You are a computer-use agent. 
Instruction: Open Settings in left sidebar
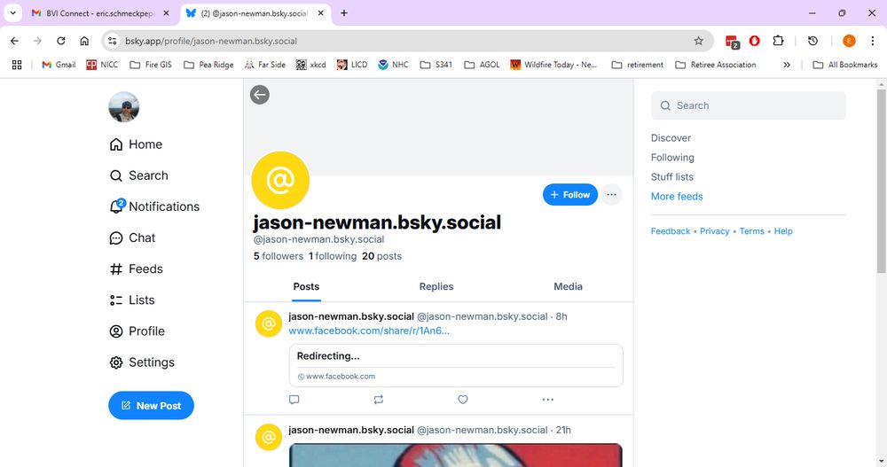coord(141,362)
